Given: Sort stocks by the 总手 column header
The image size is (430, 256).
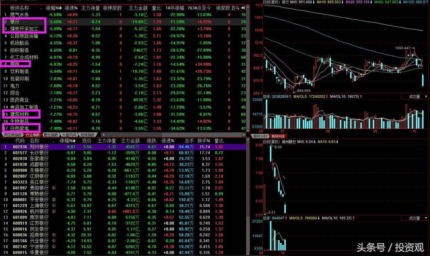Looking at the screenshot, I should pyautogui.click(x=189, y=141).
